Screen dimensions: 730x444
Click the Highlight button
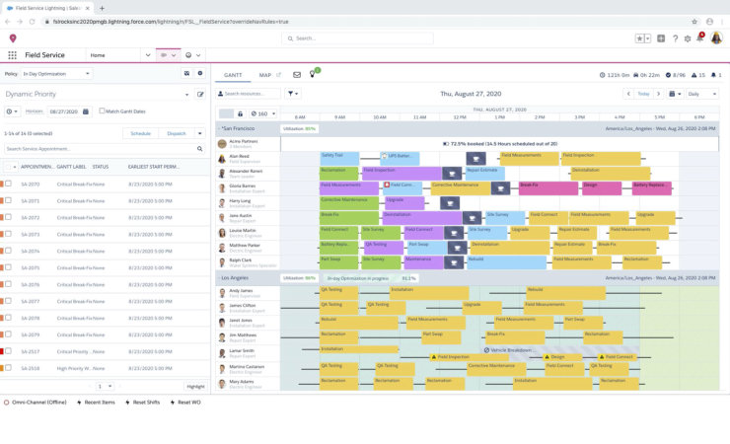tap(195, 387)
